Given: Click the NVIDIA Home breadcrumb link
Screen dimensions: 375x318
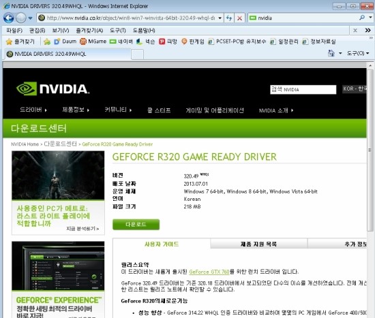Looking at the screenshot, I should click(x=25, y=144).
